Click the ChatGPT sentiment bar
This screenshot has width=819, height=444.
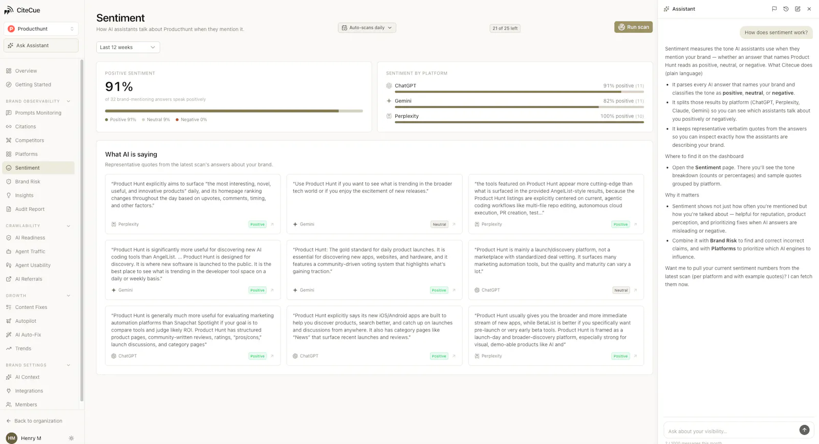519,92
